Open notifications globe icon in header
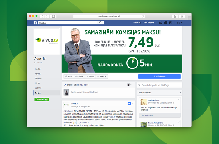The height and width of the screenshot is (144, 219). (x=170, y=23)
